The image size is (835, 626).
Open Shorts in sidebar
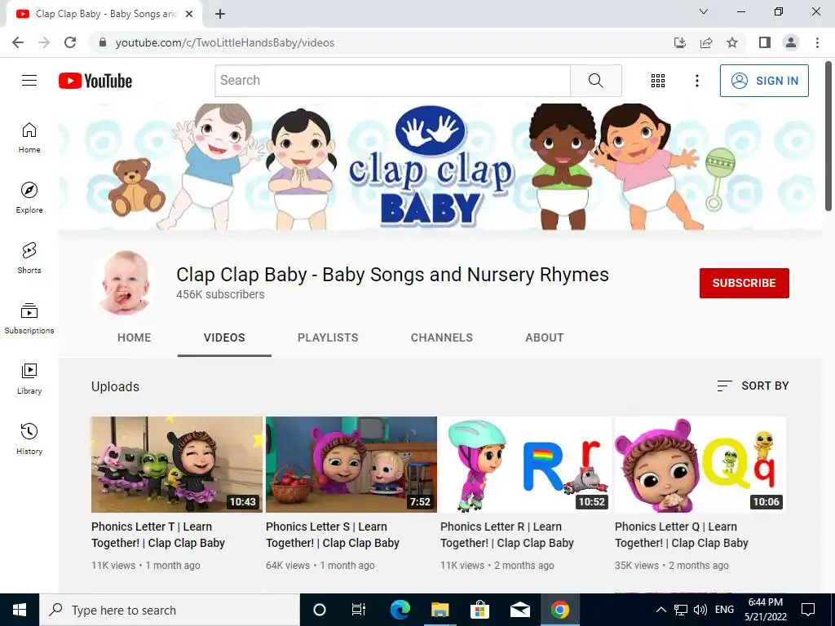click(29, 258)
